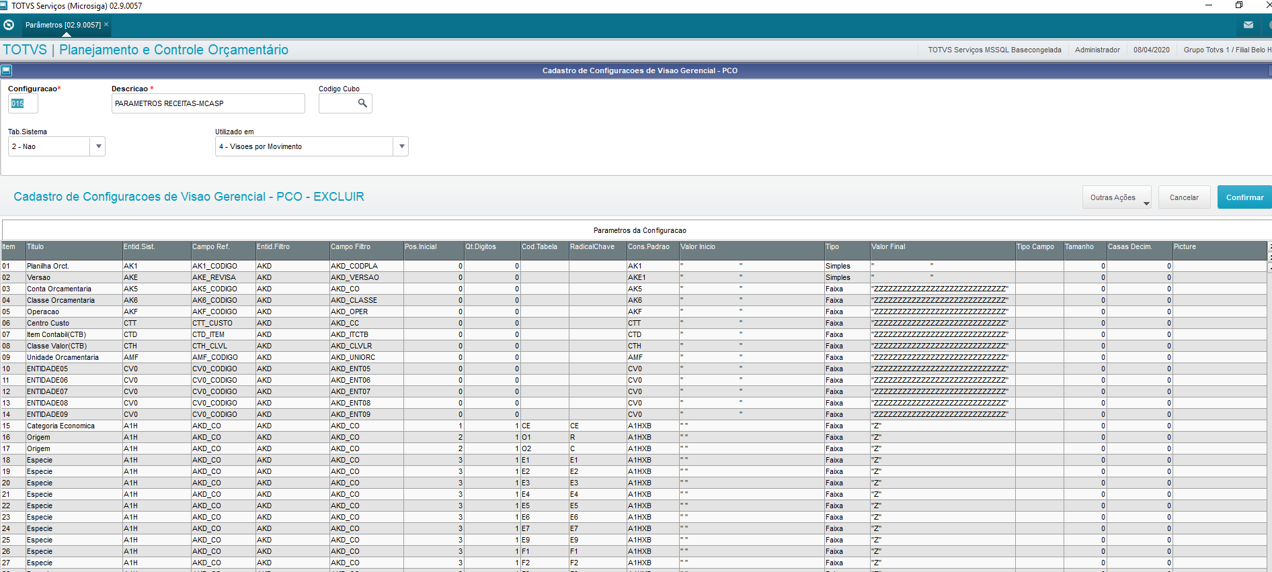Open the Outras Ações dropdown button
This screenshot has height=572, width=1272.
click(x=1117, y=197)
